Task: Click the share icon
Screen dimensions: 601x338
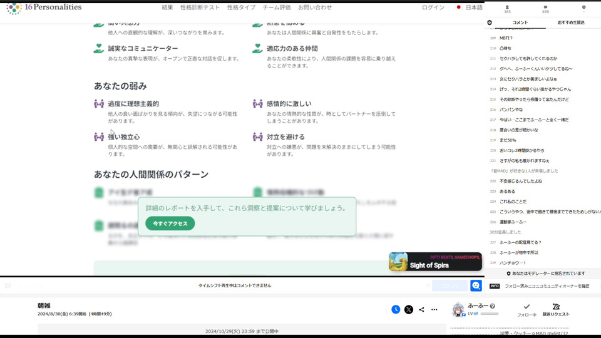Action: pyautogui.click(x=421, y=309)
